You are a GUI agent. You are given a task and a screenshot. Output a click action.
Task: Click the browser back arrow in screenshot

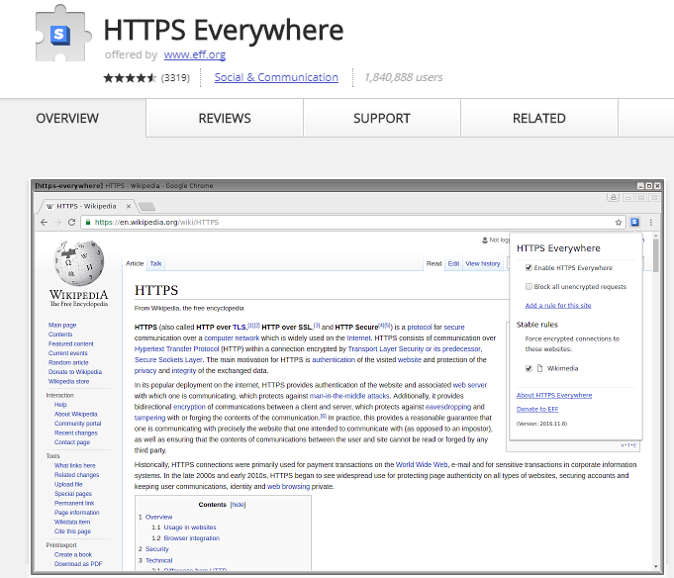[44, 222]
